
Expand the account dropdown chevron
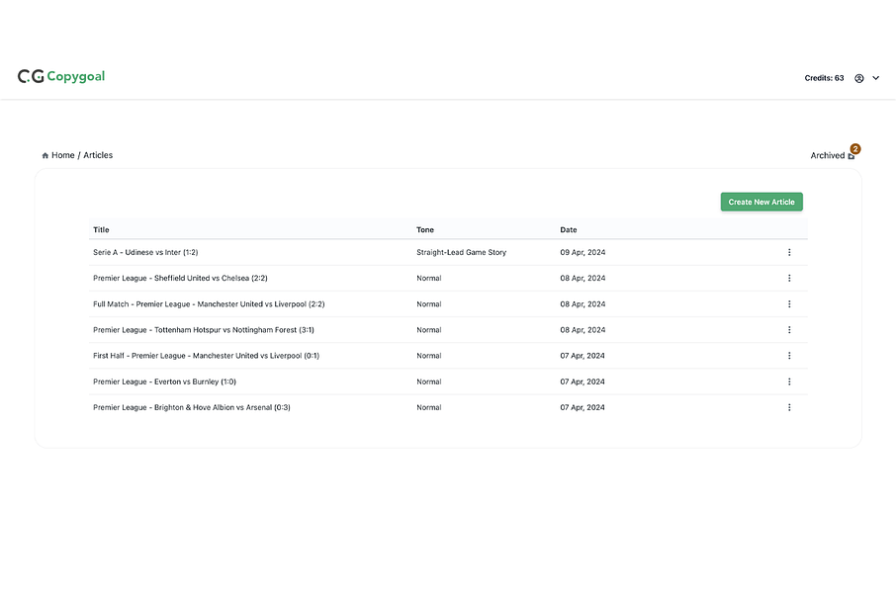(x=875, y=78)
